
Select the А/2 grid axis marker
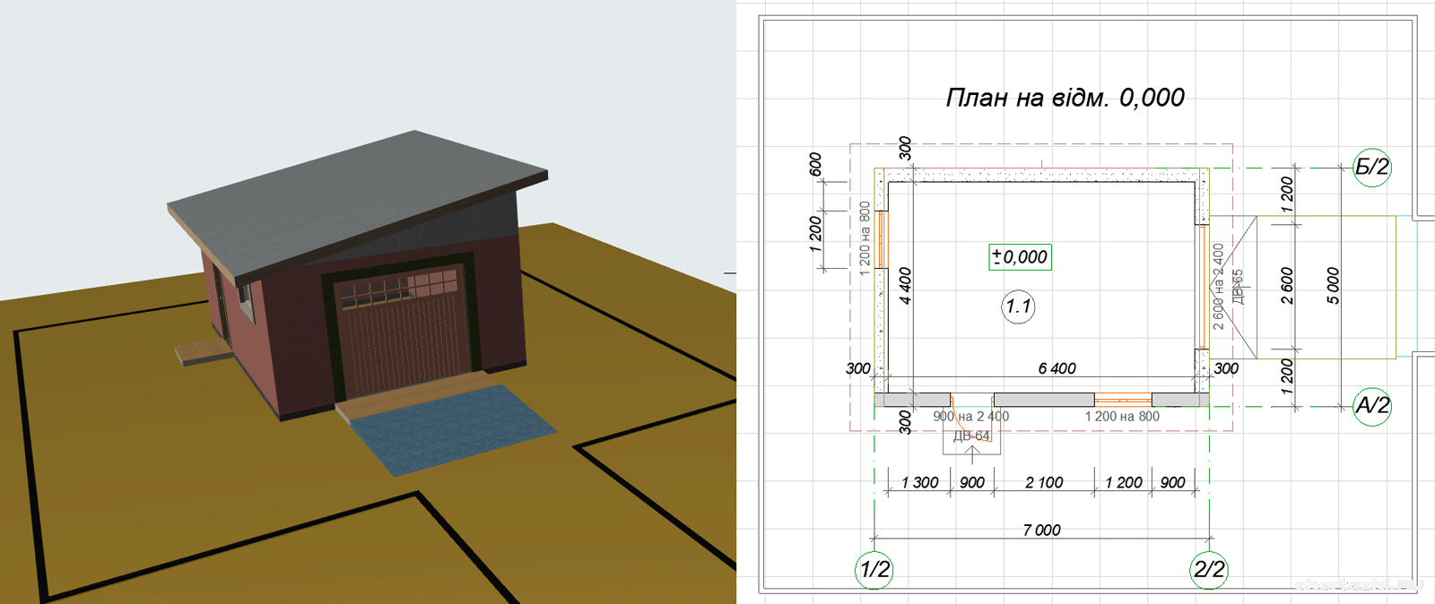coord(1371,406)
